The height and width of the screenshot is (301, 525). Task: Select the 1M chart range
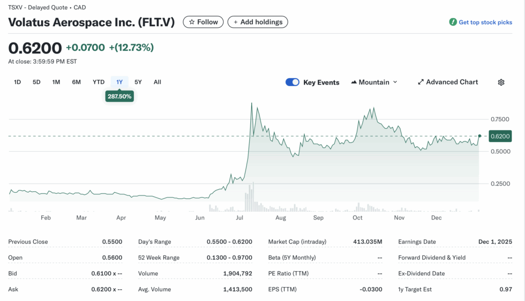pos(56,82)
